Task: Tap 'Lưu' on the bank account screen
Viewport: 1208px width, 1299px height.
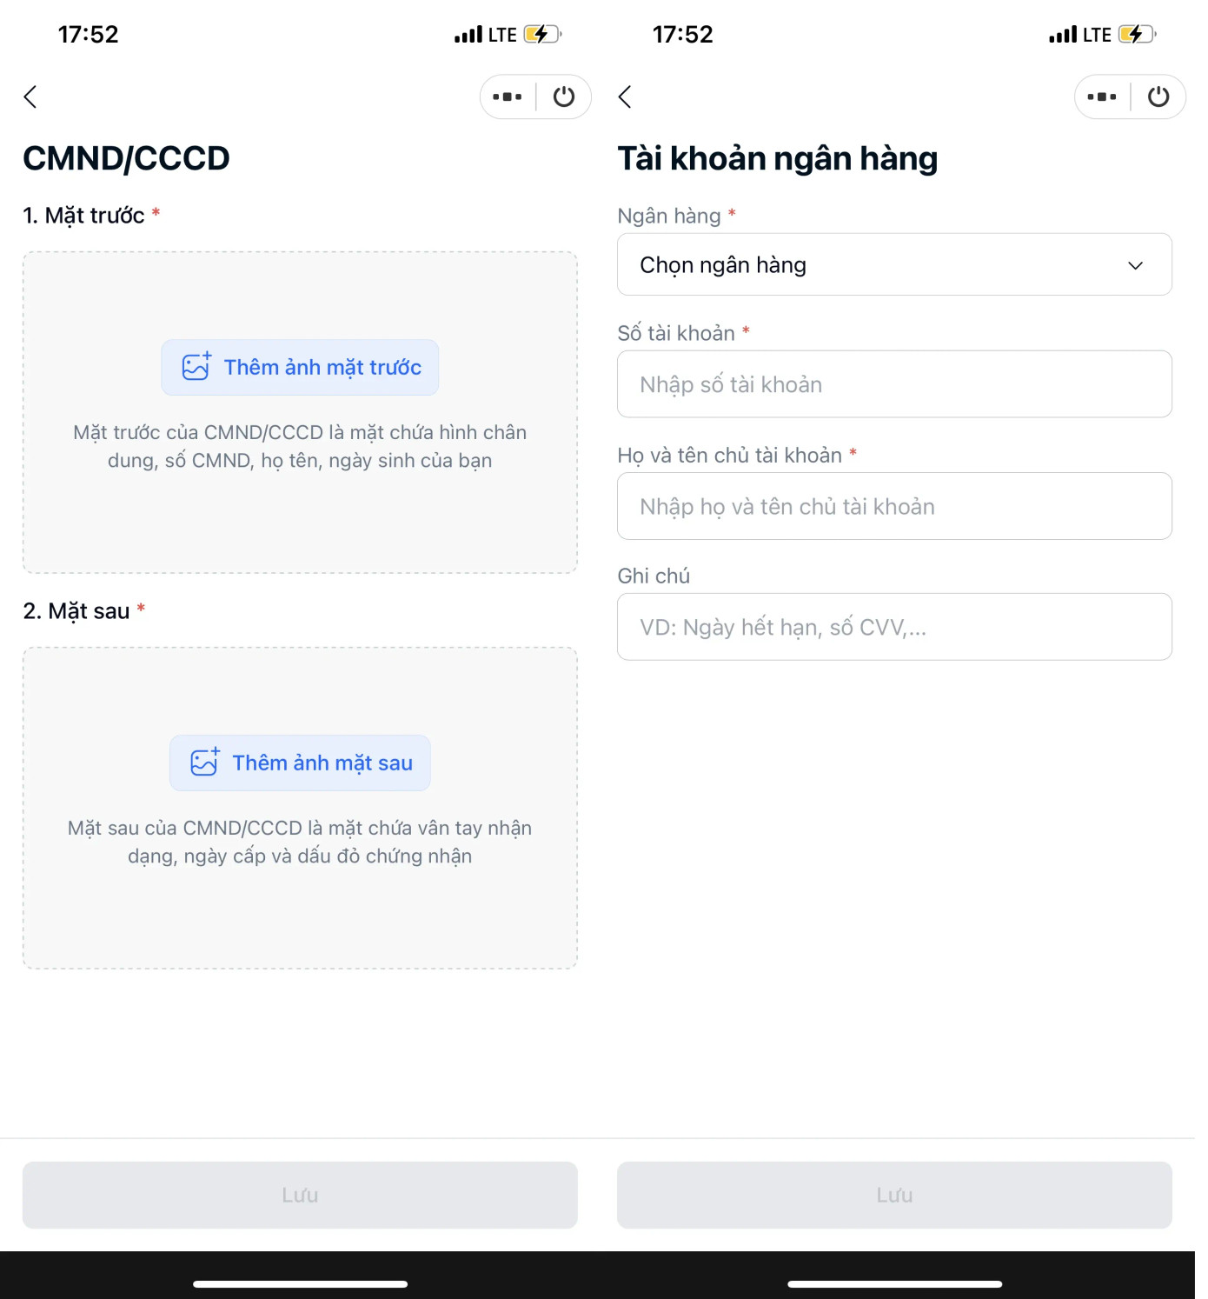Action: click(894, 1195)
